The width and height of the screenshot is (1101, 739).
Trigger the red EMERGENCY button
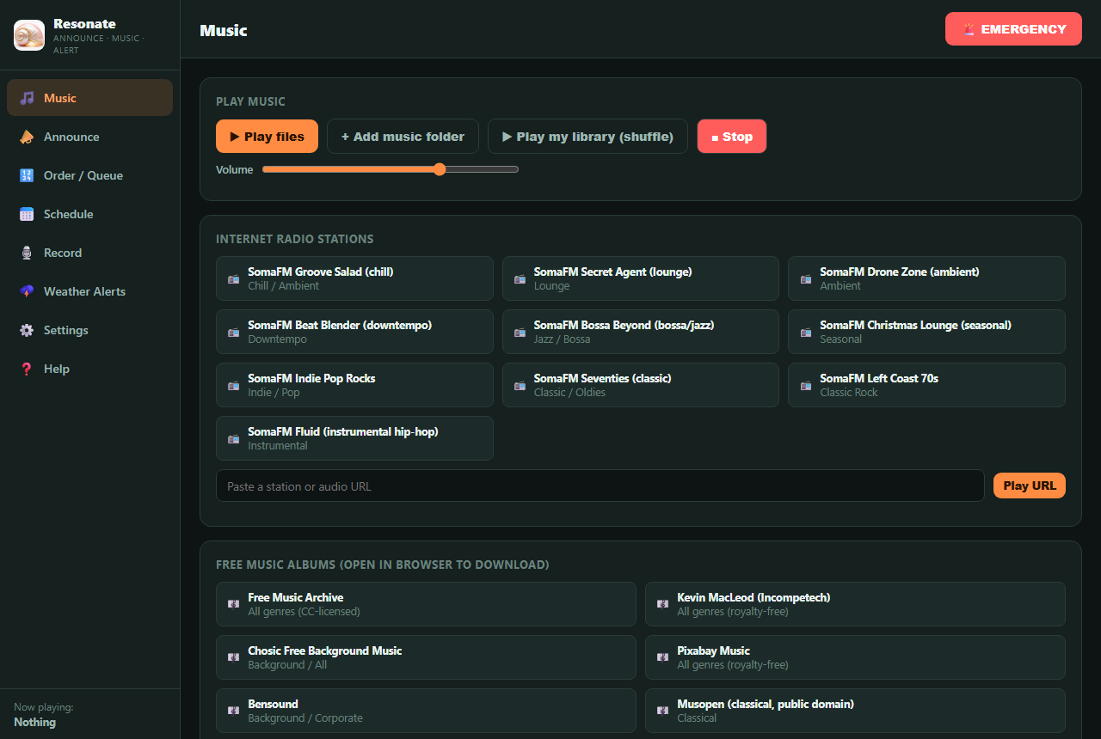tap(1013, 29)
